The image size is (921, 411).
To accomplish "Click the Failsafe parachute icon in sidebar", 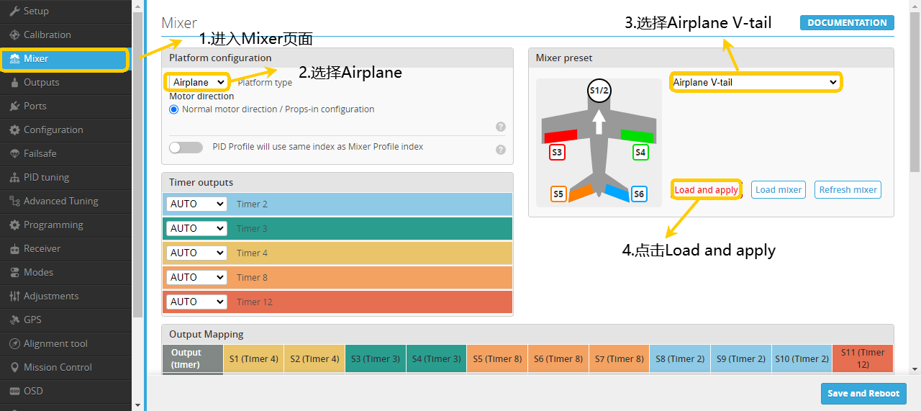I will (x=14, y=153).
